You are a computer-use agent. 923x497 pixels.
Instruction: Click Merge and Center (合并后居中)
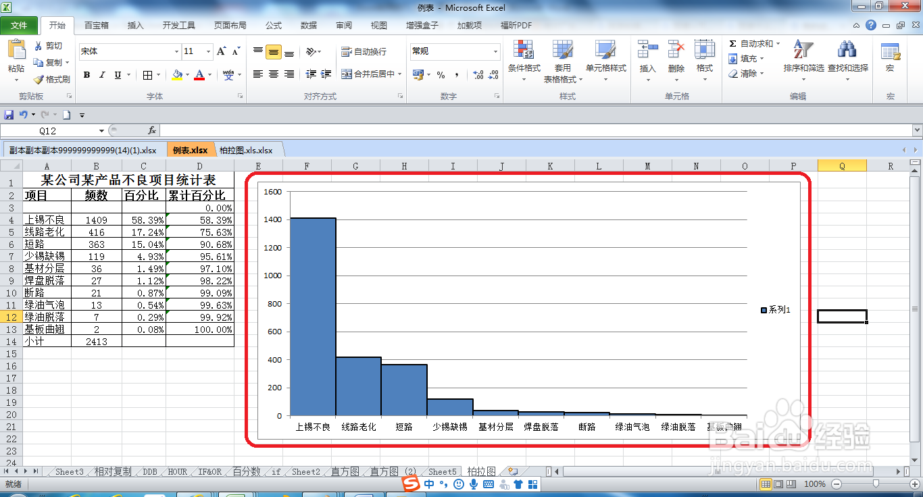pyautogui.click(x=367, y=74)
